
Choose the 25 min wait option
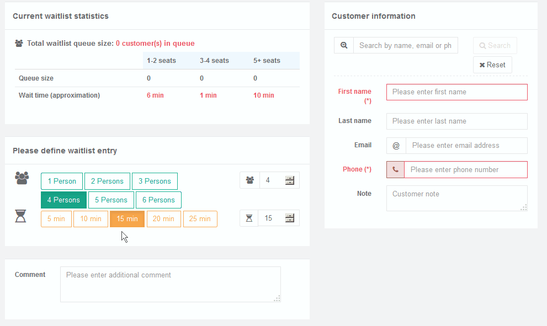[x=200, y=219]
